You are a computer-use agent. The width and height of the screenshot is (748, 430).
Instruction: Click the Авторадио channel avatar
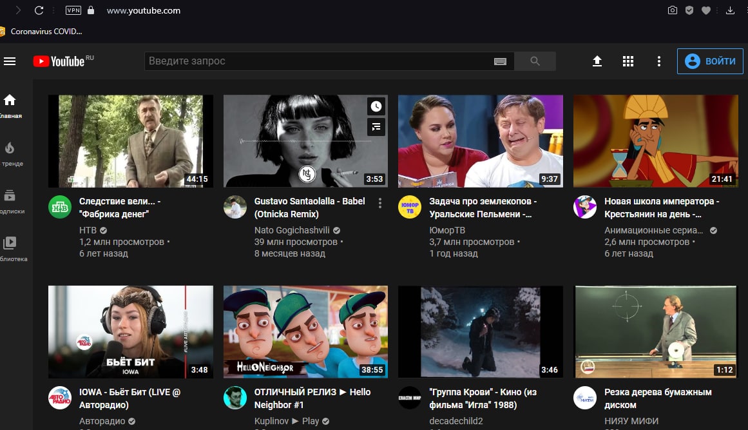tap(60, 398)
